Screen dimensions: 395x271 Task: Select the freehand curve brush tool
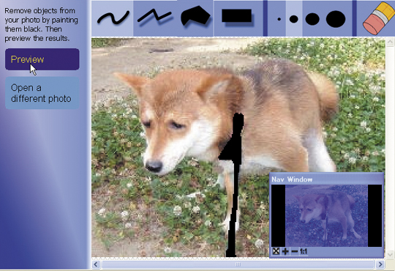point(113,18)
